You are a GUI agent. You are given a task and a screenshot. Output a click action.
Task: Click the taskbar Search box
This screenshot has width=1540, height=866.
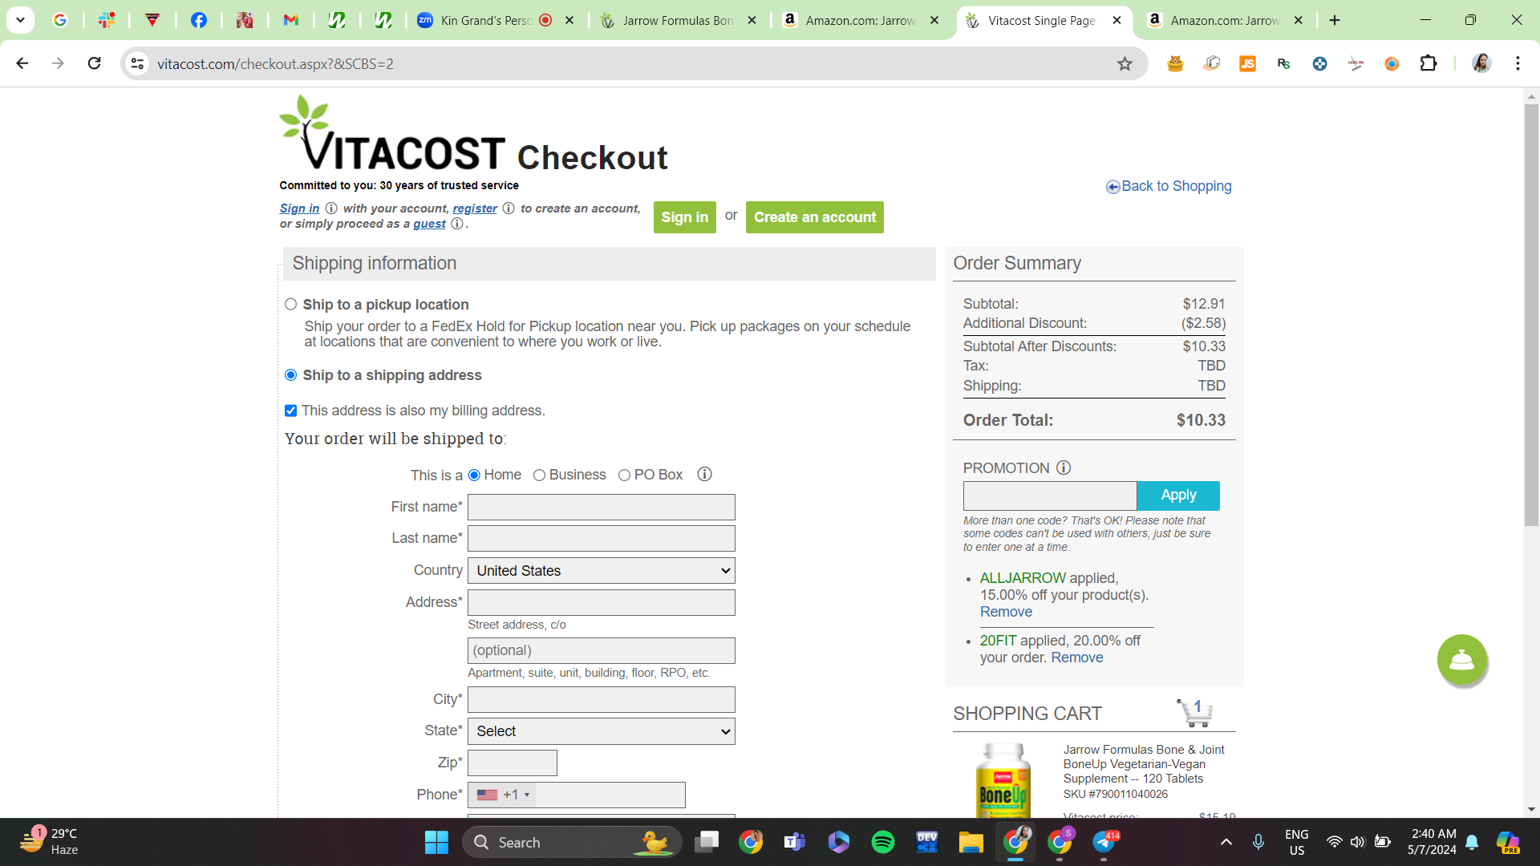[572, 842]
